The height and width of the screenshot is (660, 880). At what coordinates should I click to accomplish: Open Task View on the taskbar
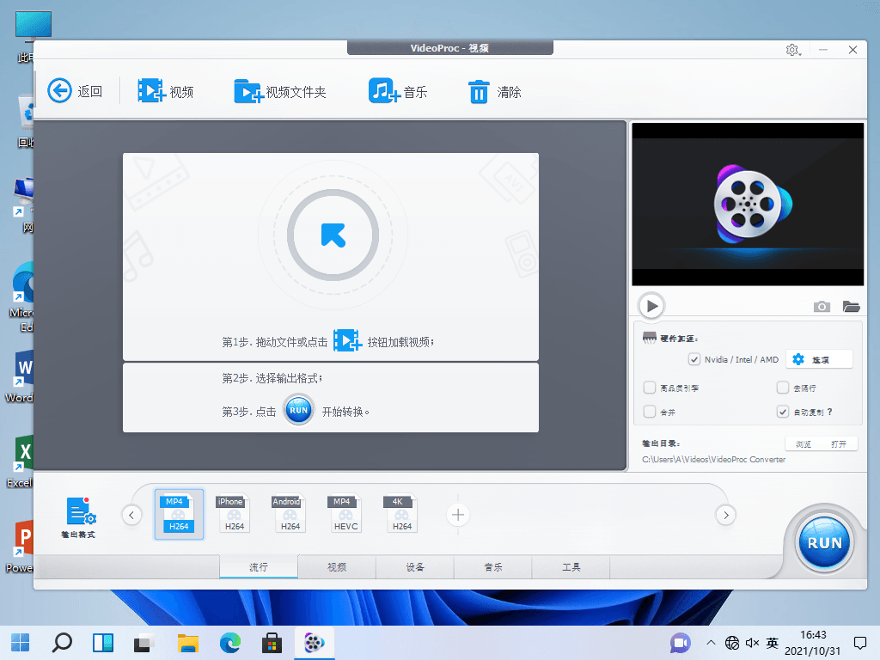144,643
